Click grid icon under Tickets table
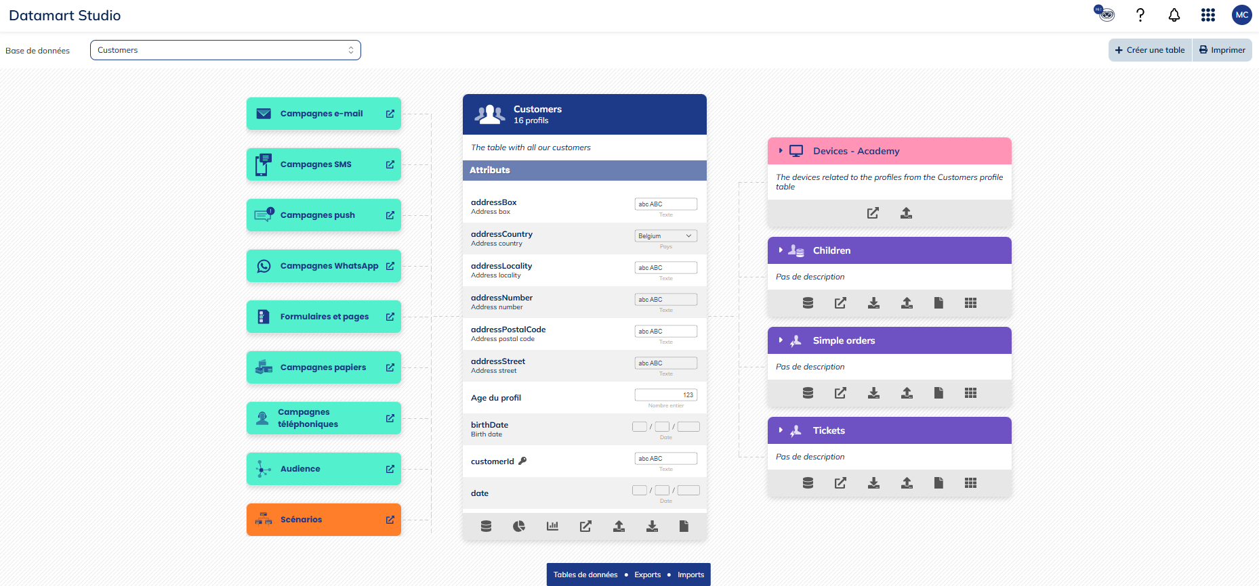This screenshot has height=586, width=1259. 970,483
